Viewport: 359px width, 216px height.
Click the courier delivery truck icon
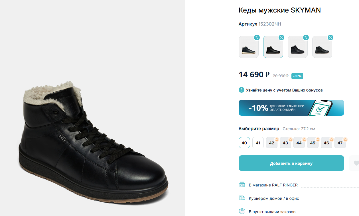[242, 198]
